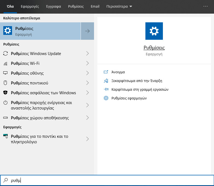Viewport: 214px width, 186px height.
Task: Expand Ρυθμίσεις Windows Update chevron
Action: click(87, 53)
